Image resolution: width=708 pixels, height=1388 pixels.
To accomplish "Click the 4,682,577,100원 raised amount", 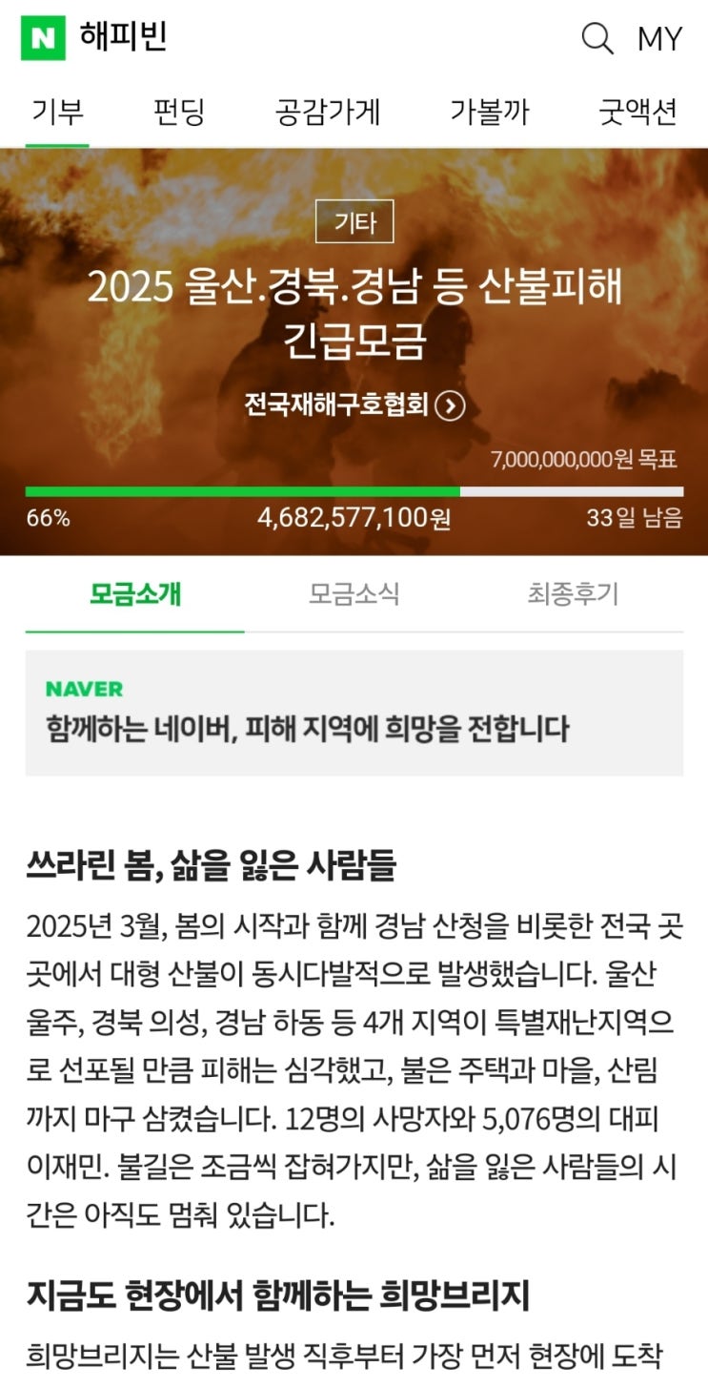I will click(x=354, y=518).
